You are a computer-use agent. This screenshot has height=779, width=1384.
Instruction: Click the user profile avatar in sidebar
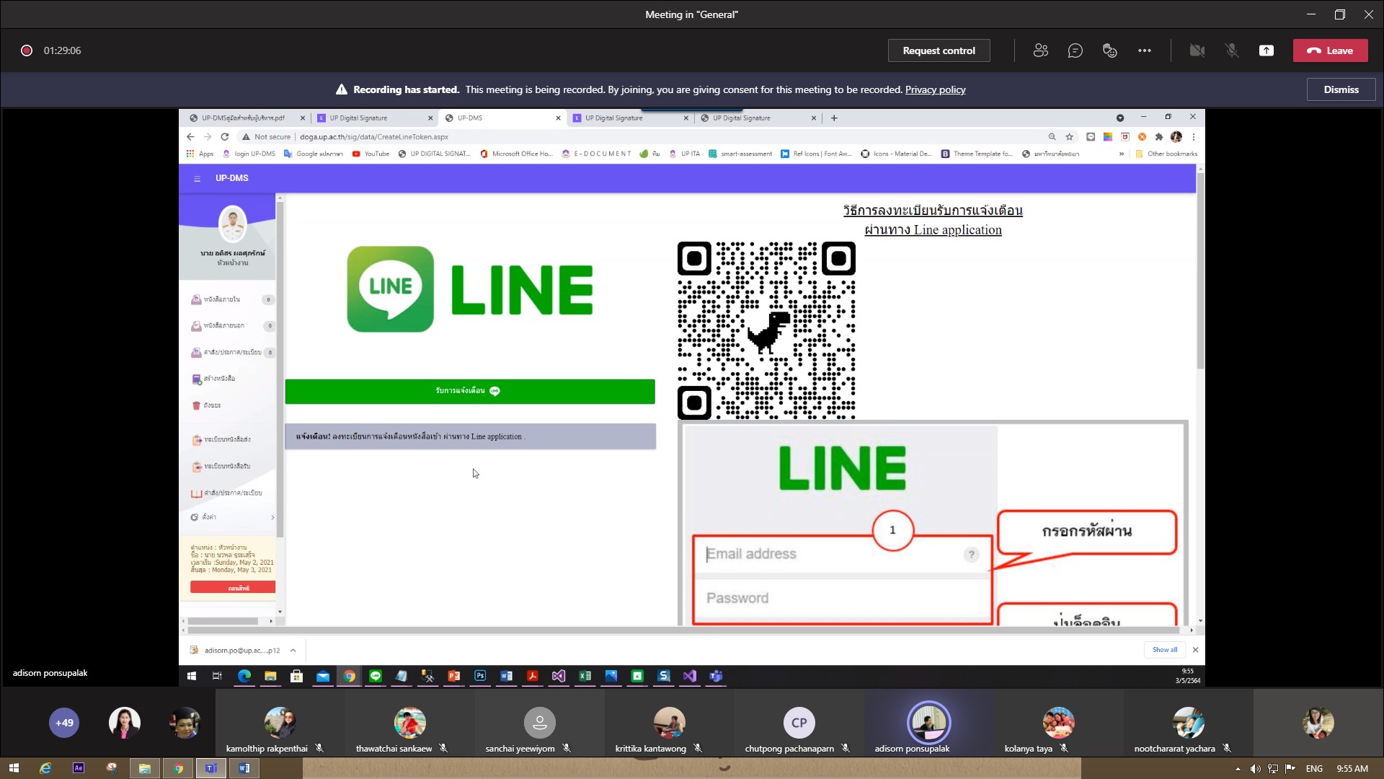[232, 224]
